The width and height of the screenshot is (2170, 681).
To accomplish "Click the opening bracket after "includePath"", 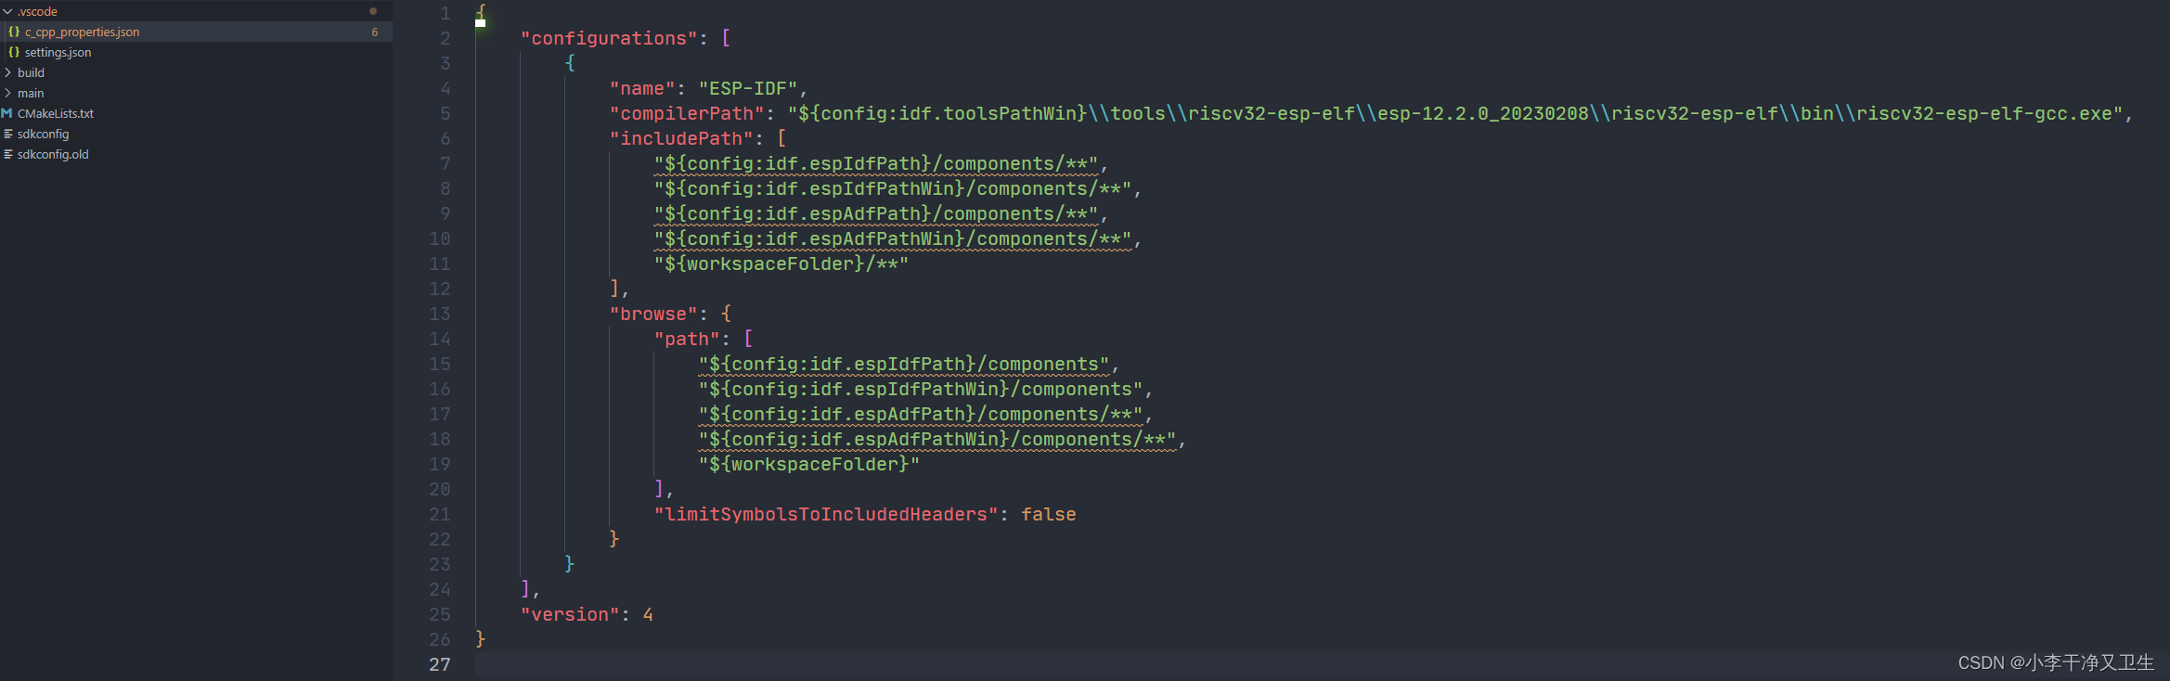I will [x=781, y=138].
